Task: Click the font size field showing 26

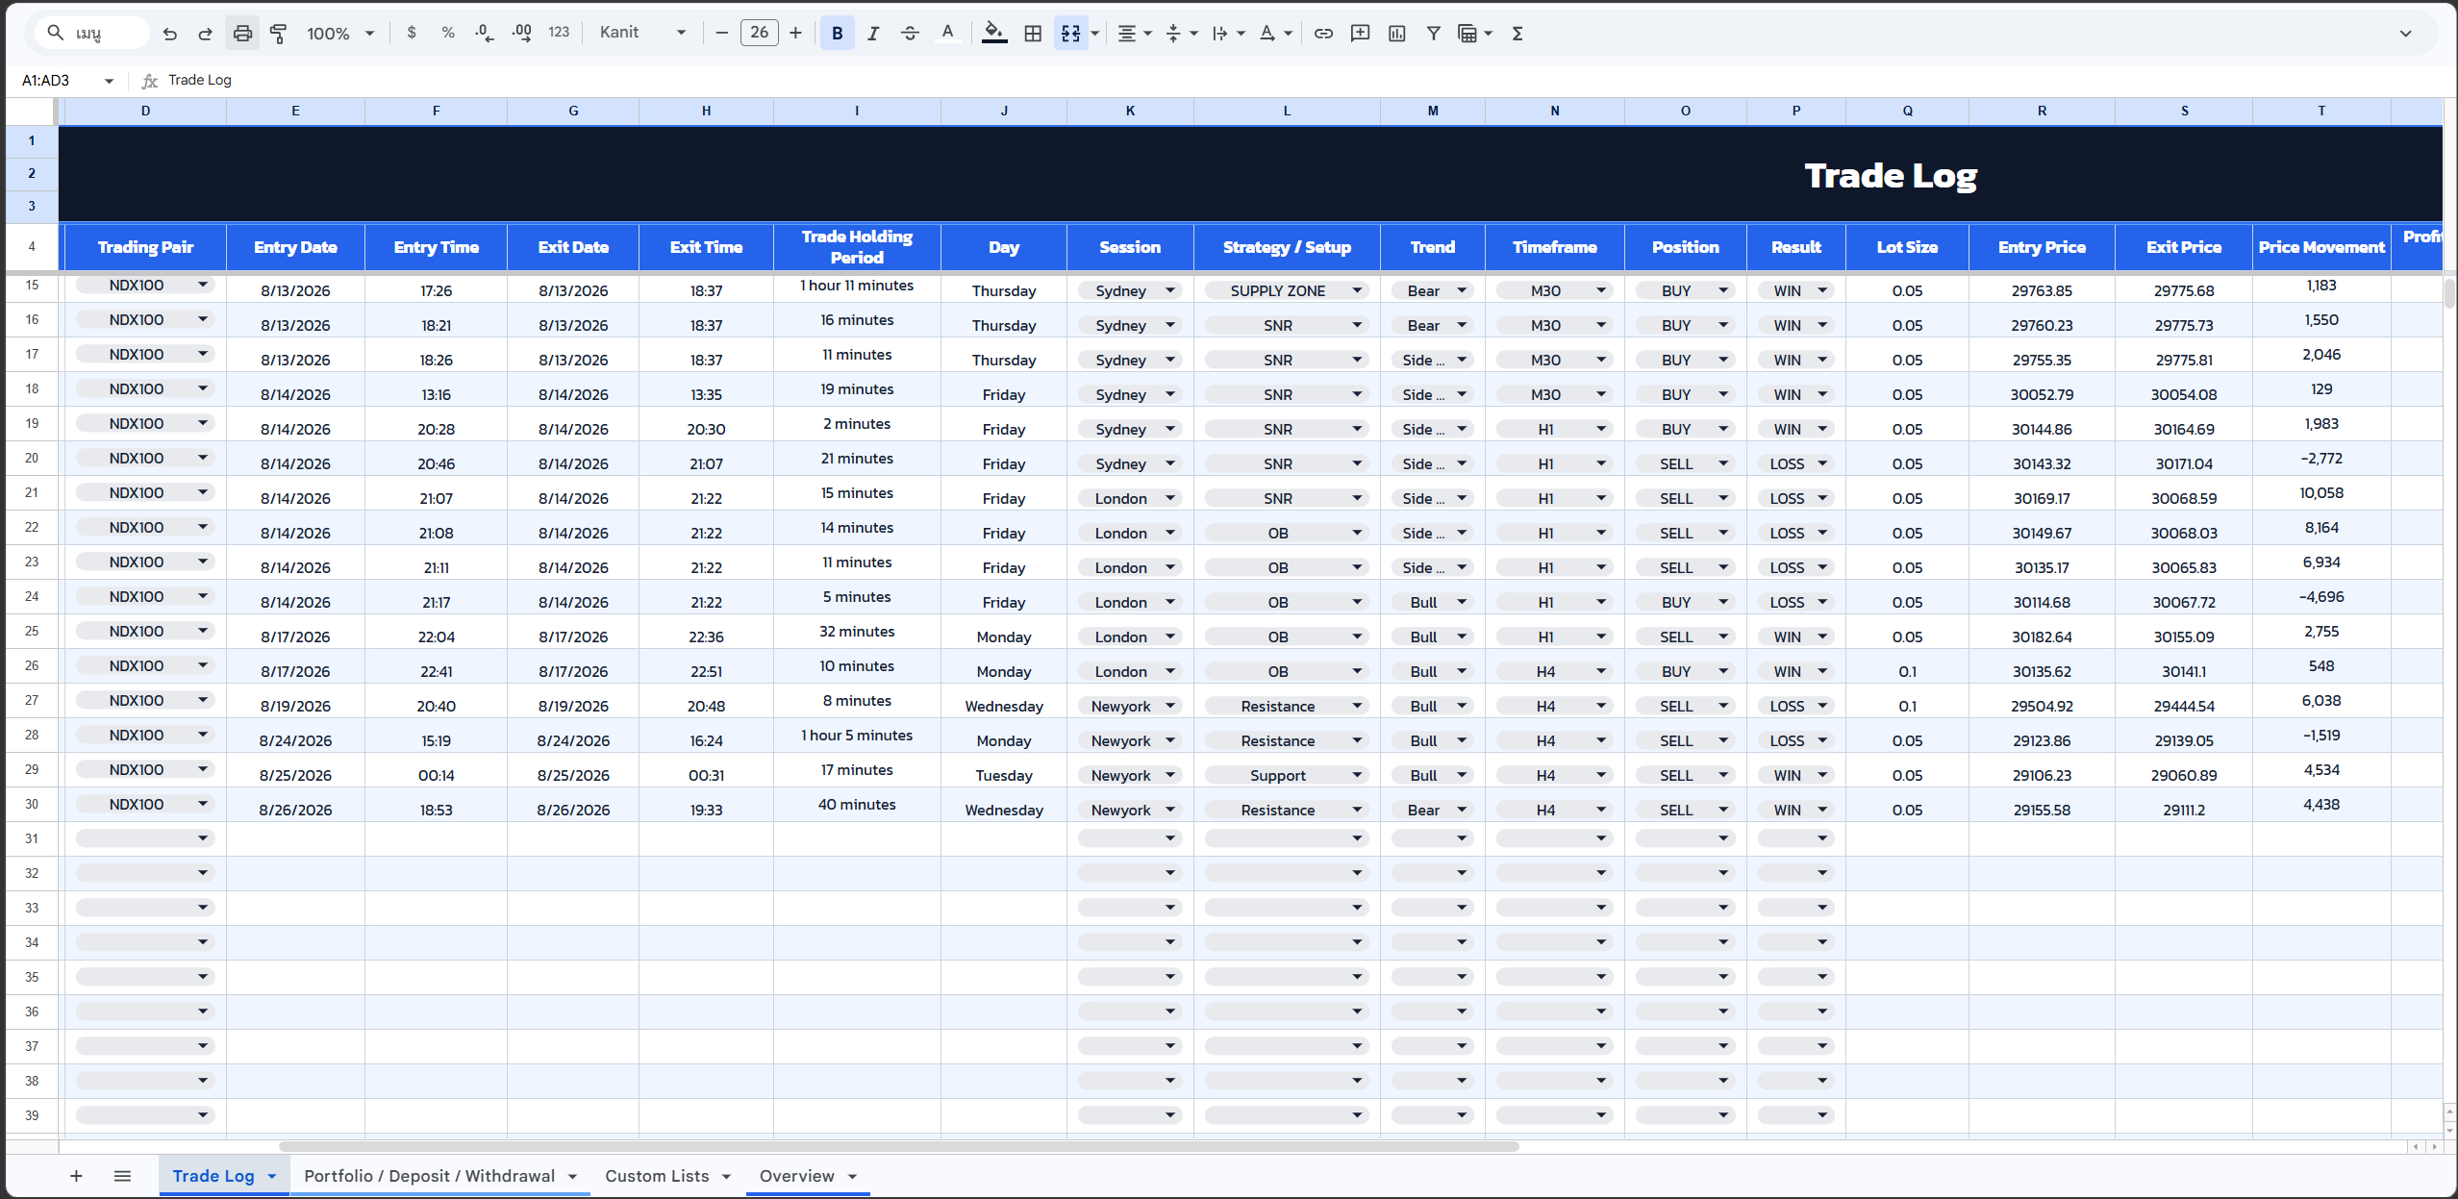Action: (759, 33)
